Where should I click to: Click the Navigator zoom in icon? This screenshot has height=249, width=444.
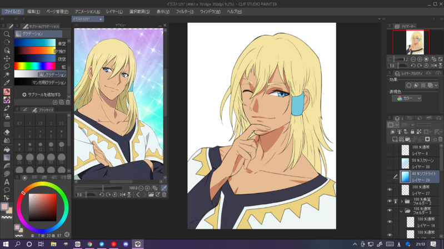(x=420, y=59)
